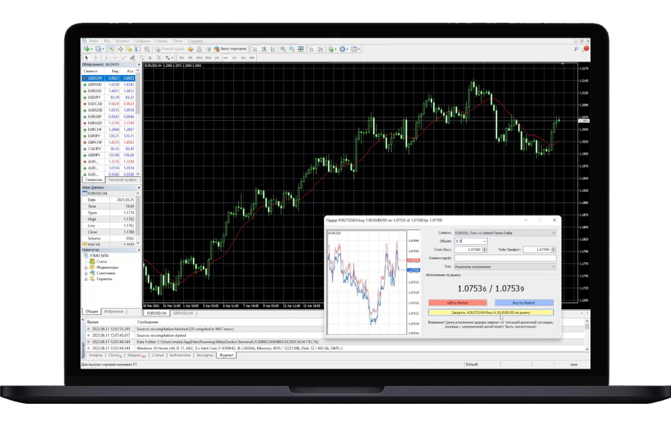The width and height of the screenshot is (671, 426).
Task: Expand Советники in Navigator tree
Action: (86, 273)
